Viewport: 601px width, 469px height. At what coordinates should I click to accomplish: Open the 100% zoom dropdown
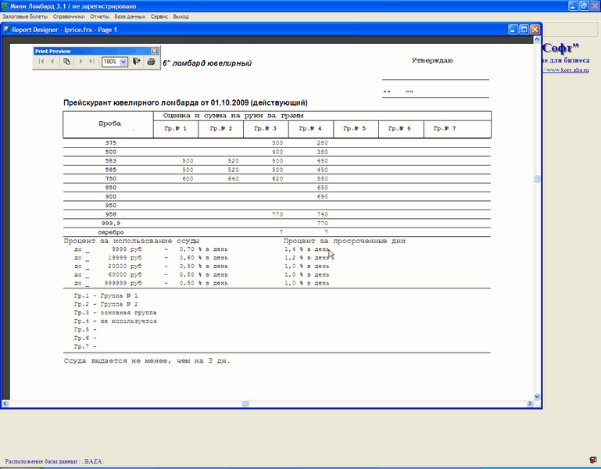123,62
